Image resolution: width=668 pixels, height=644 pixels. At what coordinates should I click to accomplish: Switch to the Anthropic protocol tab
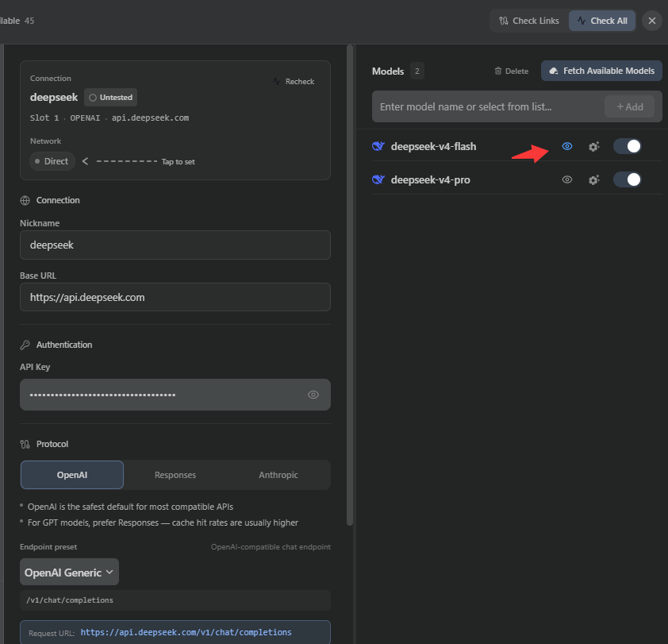point(278,475)
